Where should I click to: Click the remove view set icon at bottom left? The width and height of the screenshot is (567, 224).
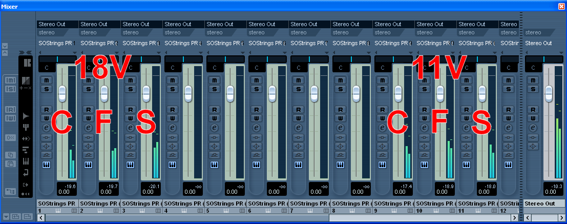pyautogui.click(x=27, y=217)
